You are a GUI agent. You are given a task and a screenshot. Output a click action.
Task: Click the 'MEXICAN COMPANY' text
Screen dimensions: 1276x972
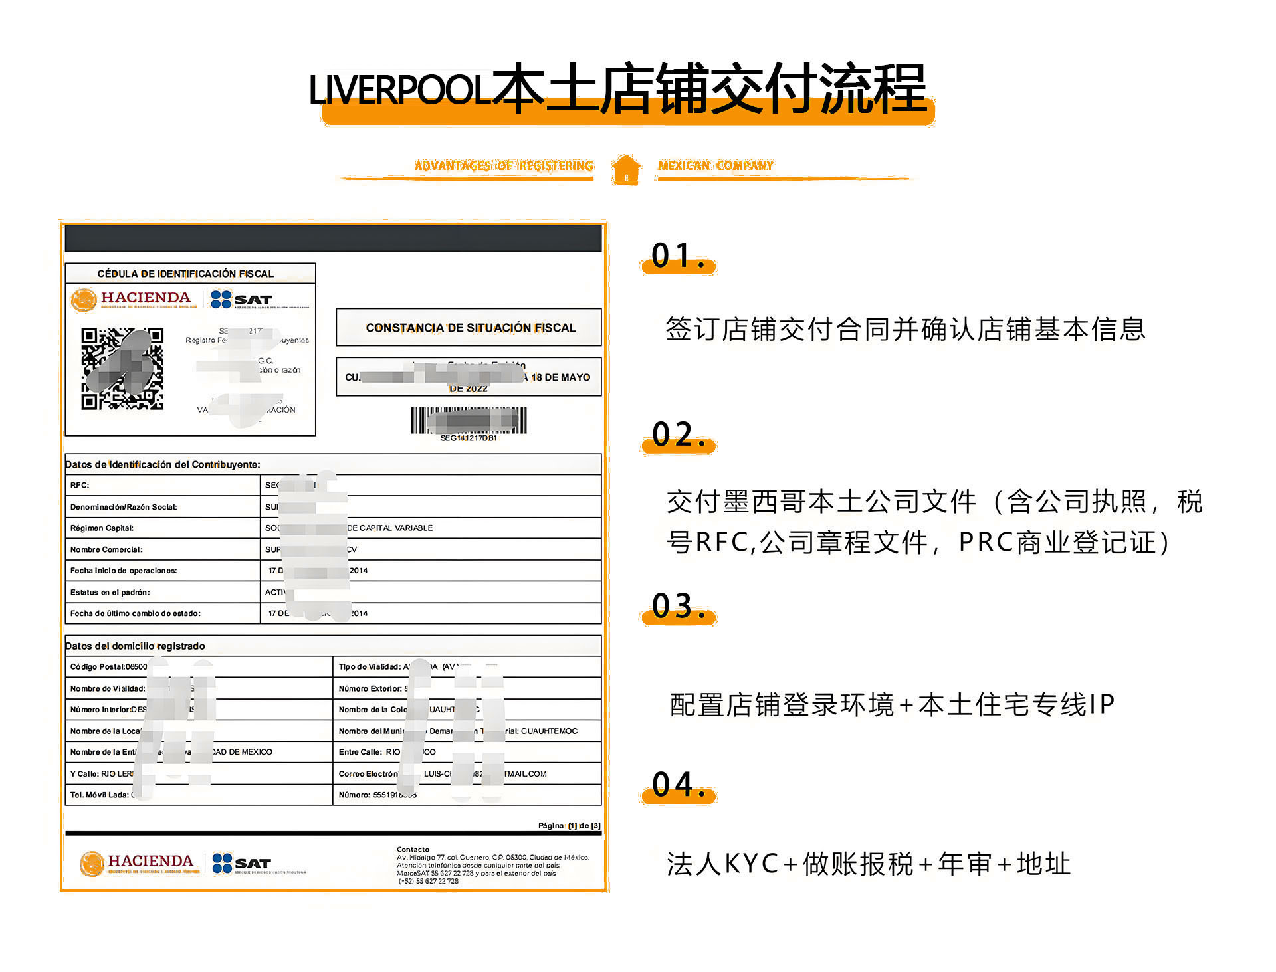point(716,165)
